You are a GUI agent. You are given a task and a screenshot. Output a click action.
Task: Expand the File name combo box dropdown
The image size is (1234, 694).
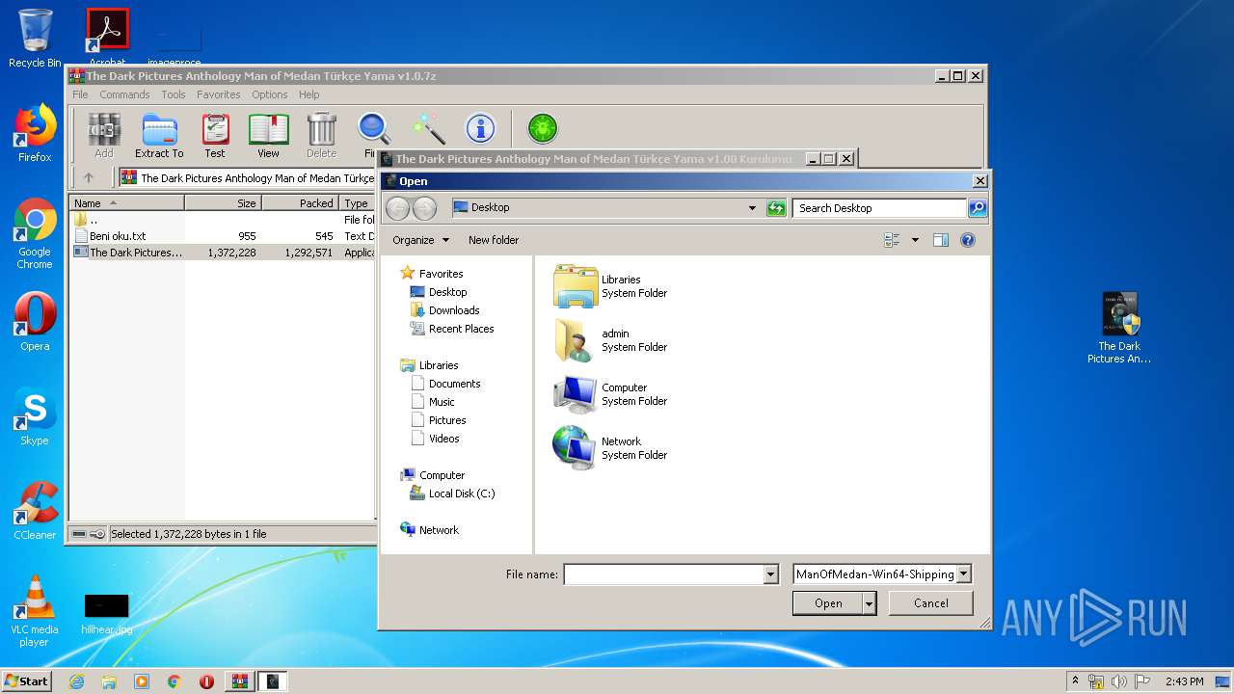coord(770,574)
